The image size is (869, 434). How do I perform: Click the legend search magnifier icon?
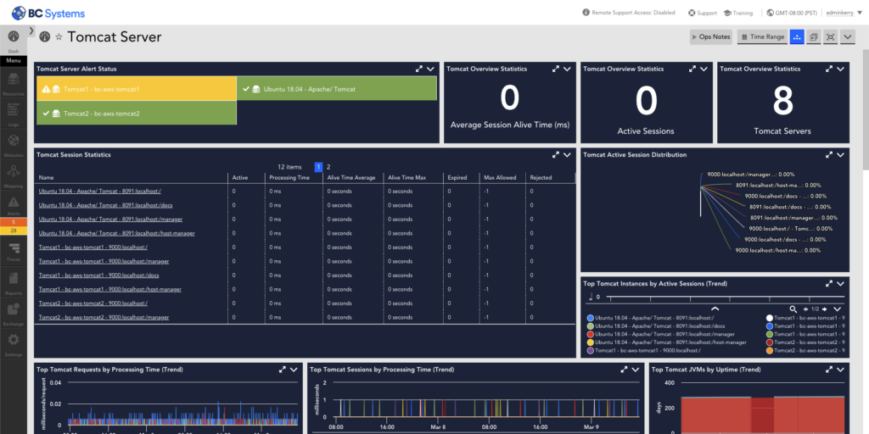[x=793, y=309]
